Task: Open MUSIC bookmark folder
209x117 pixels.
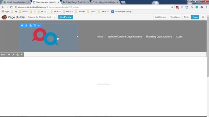Action: pos(92,12)
